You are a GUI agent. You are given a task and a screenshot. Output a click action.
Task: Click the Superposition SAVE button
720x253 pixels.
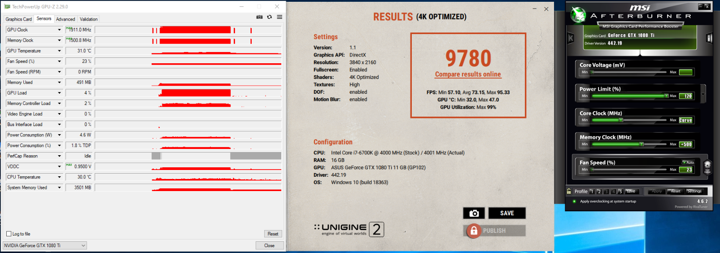click(x=507, y=213)
